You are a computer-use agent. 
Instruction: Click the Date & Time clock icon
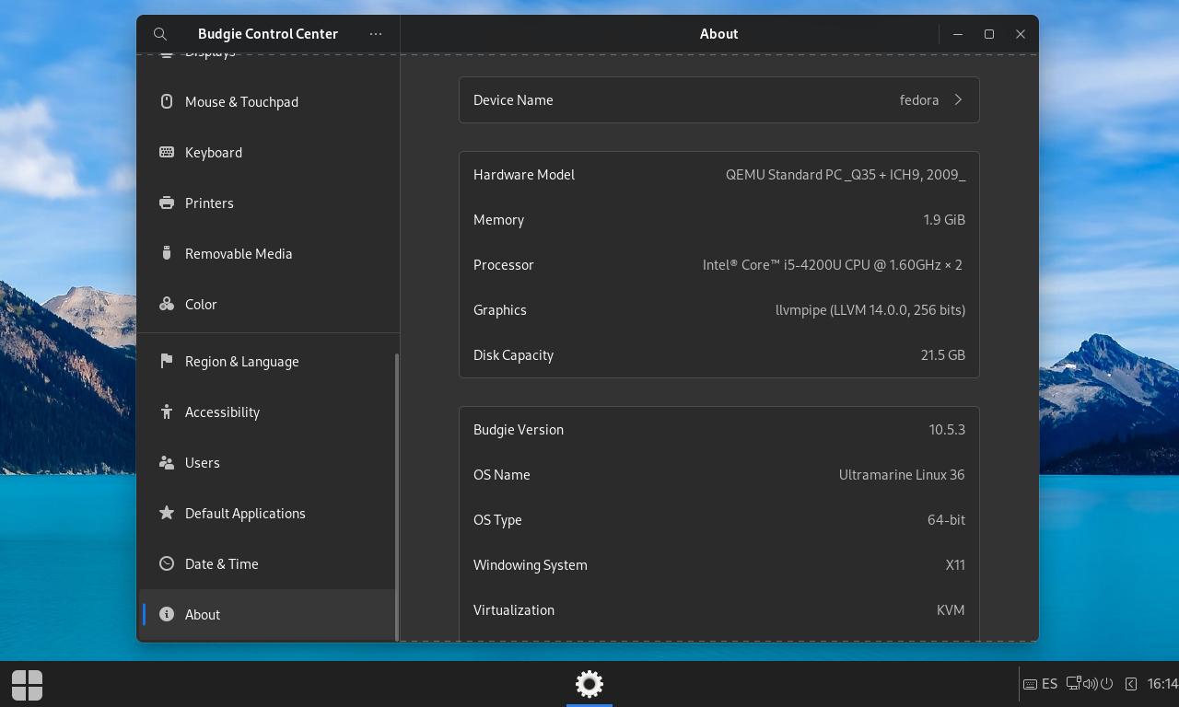pos(167,563)
